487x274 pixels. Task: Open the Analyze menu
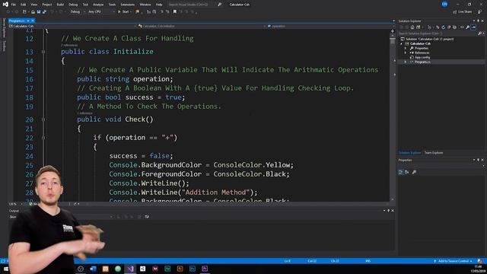(98, 5)
